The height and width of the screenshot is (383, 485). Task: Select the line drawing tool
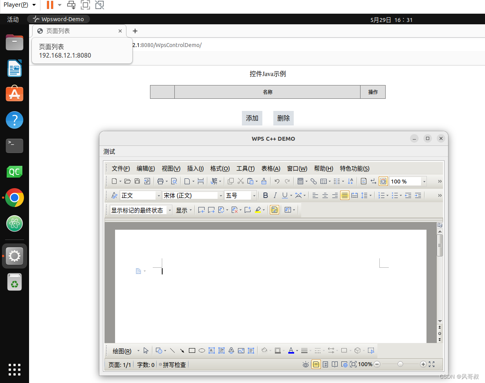click(172, 350)
